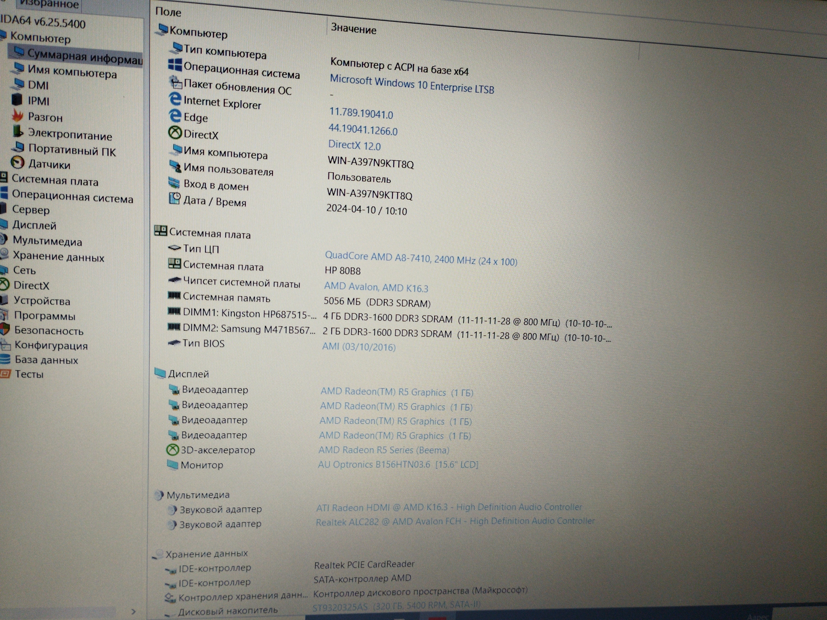Open Microsoft Windows 10 Enterprise LTSB link
Image resolution: width=827 pixels, height=620 pixels.
click(412, 84)
